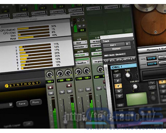
Task: Click the M button beside the -8.9 readout
Action: pyautogui.click(x=79, y=26)
